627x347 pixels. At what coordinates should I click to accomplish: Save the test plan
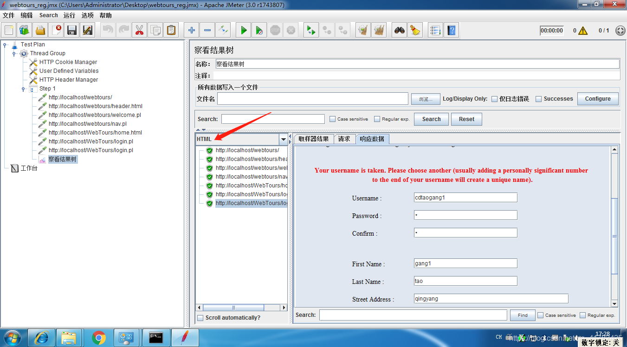72,31
